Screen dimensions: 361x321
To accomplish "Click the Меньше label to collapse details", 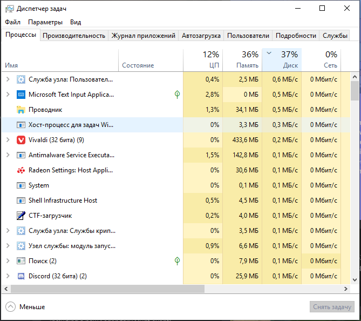I will coord(32,307).
